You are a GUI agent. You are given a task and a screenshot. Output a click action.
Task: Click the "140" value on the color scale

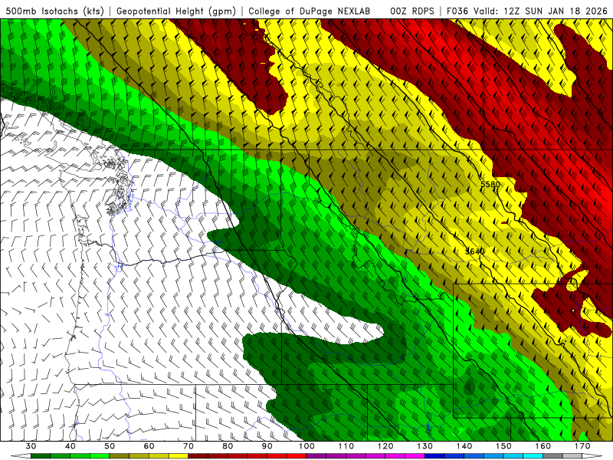(x=464, y=446)
